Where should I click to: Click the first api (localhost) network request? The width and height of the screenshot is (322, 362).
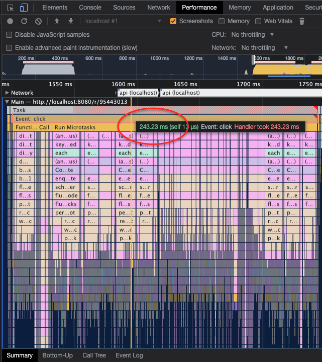(138, 93)
